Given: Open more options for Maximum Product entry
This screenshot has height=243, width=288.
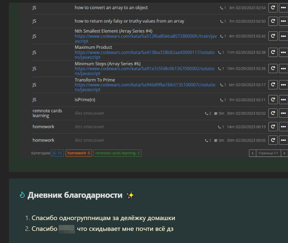Looking at the screenshot, I should click(x=283, y=52).
